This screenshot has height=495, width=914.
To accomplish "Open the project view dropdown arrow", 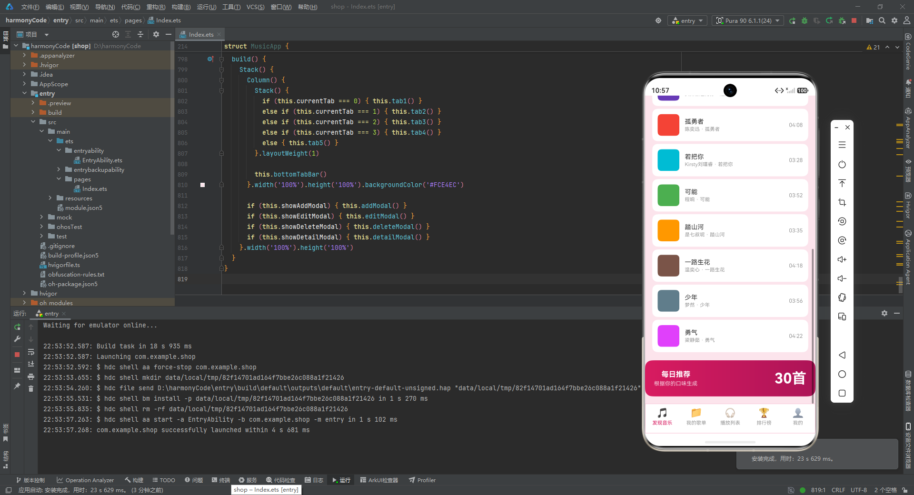I will coord(47,34).
